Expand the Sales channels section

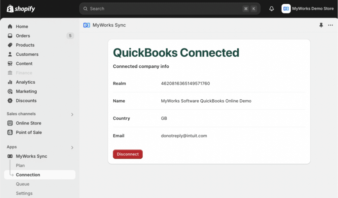point(72,114)
